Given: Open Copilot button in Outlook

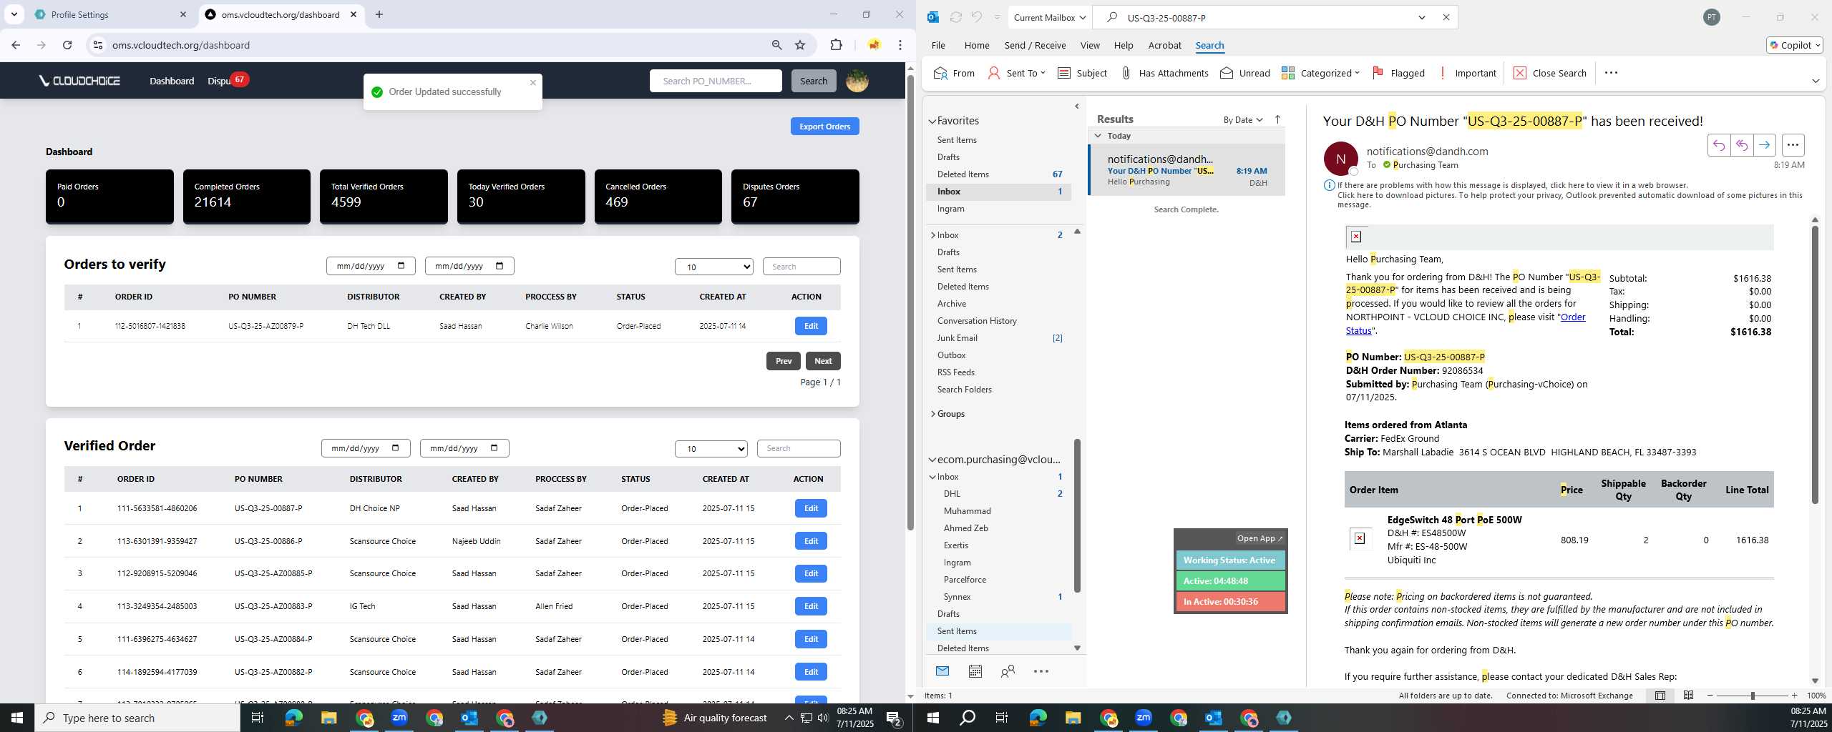Looking at the screenshot, I should [x=1794, y=45].
